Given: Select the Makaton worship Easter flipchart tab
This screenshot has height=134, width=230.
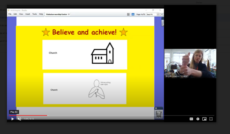Looking at the screenshot, I should click(56, 14).
